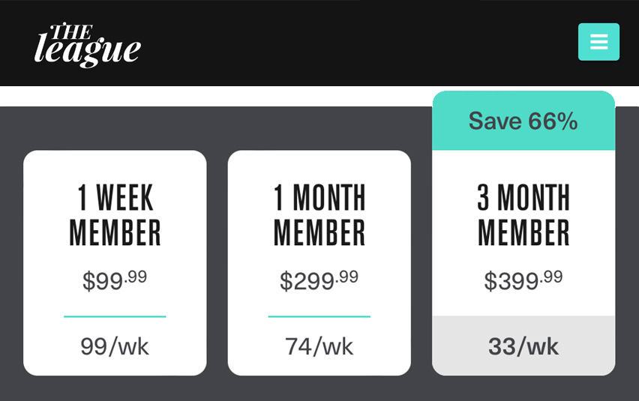Click The League logo
The width and height of the screenshot is (639, 401).
[88, 45]
